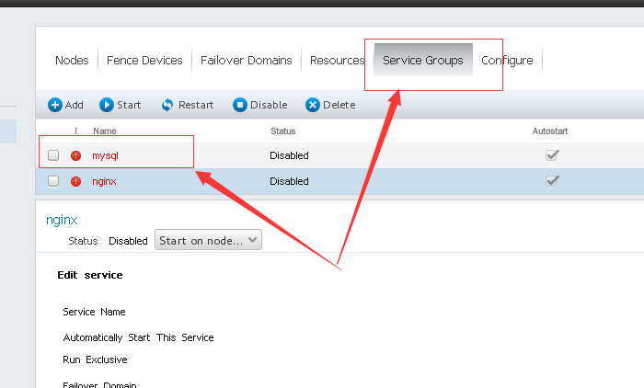This screenshot has width=644, height=388.
Task: Switch to the Nodes tab
Action: (x=72, y=61)
